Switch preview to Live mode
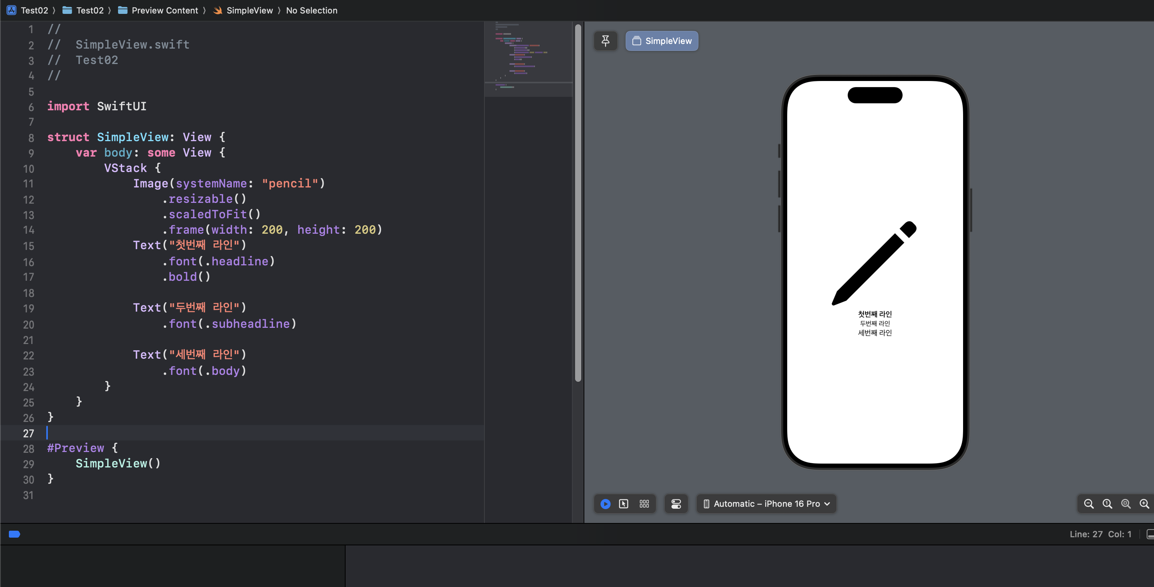This screenshot has width=1154, height=587. click(605, 504)
